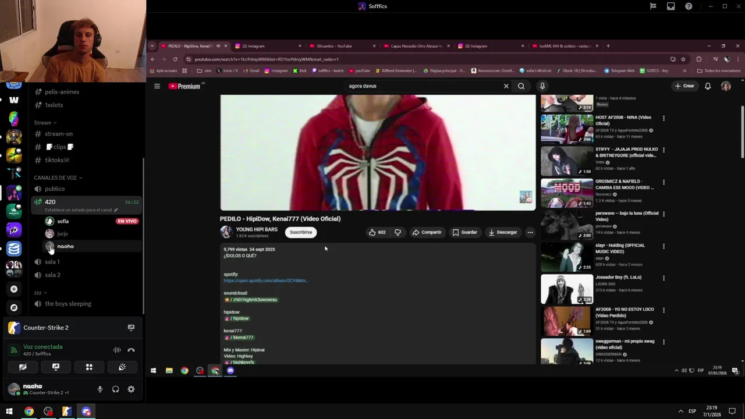This screenshot has height=419, width=745.
Task: Clear the YouTube search with the X
Action: point(506,86)
